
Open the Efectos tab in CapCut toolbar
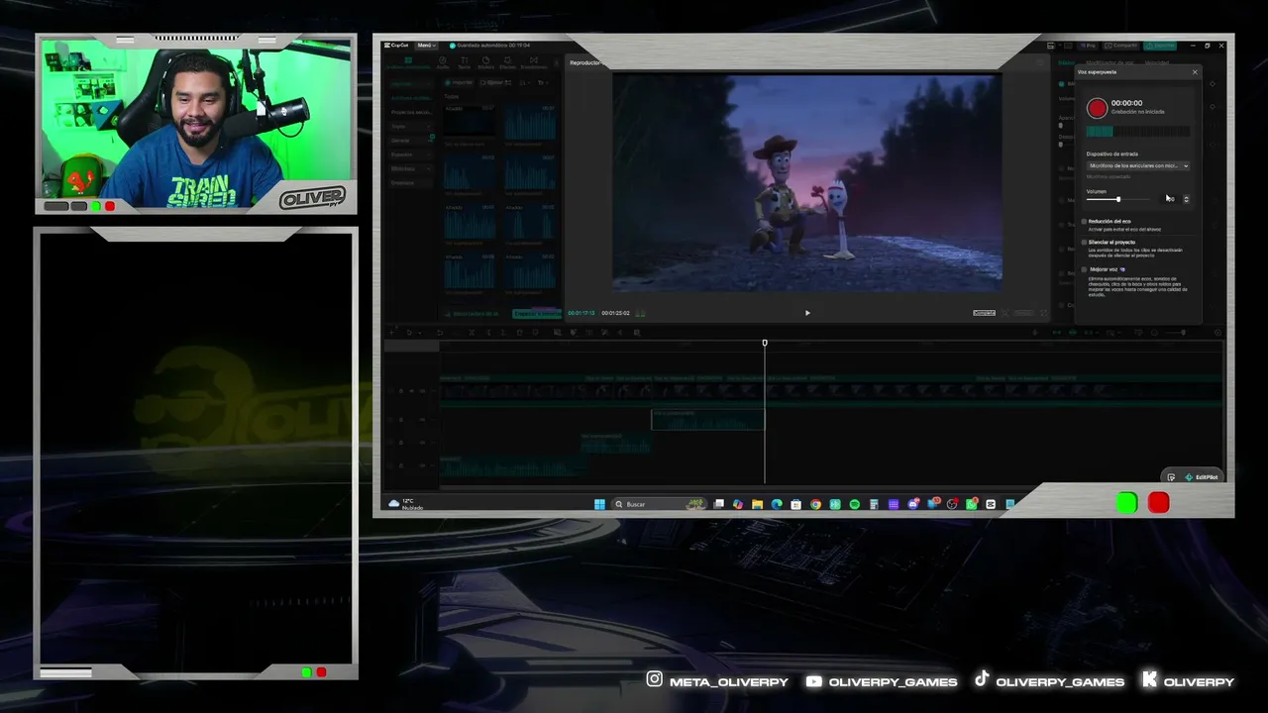click(x=508, y=62)
